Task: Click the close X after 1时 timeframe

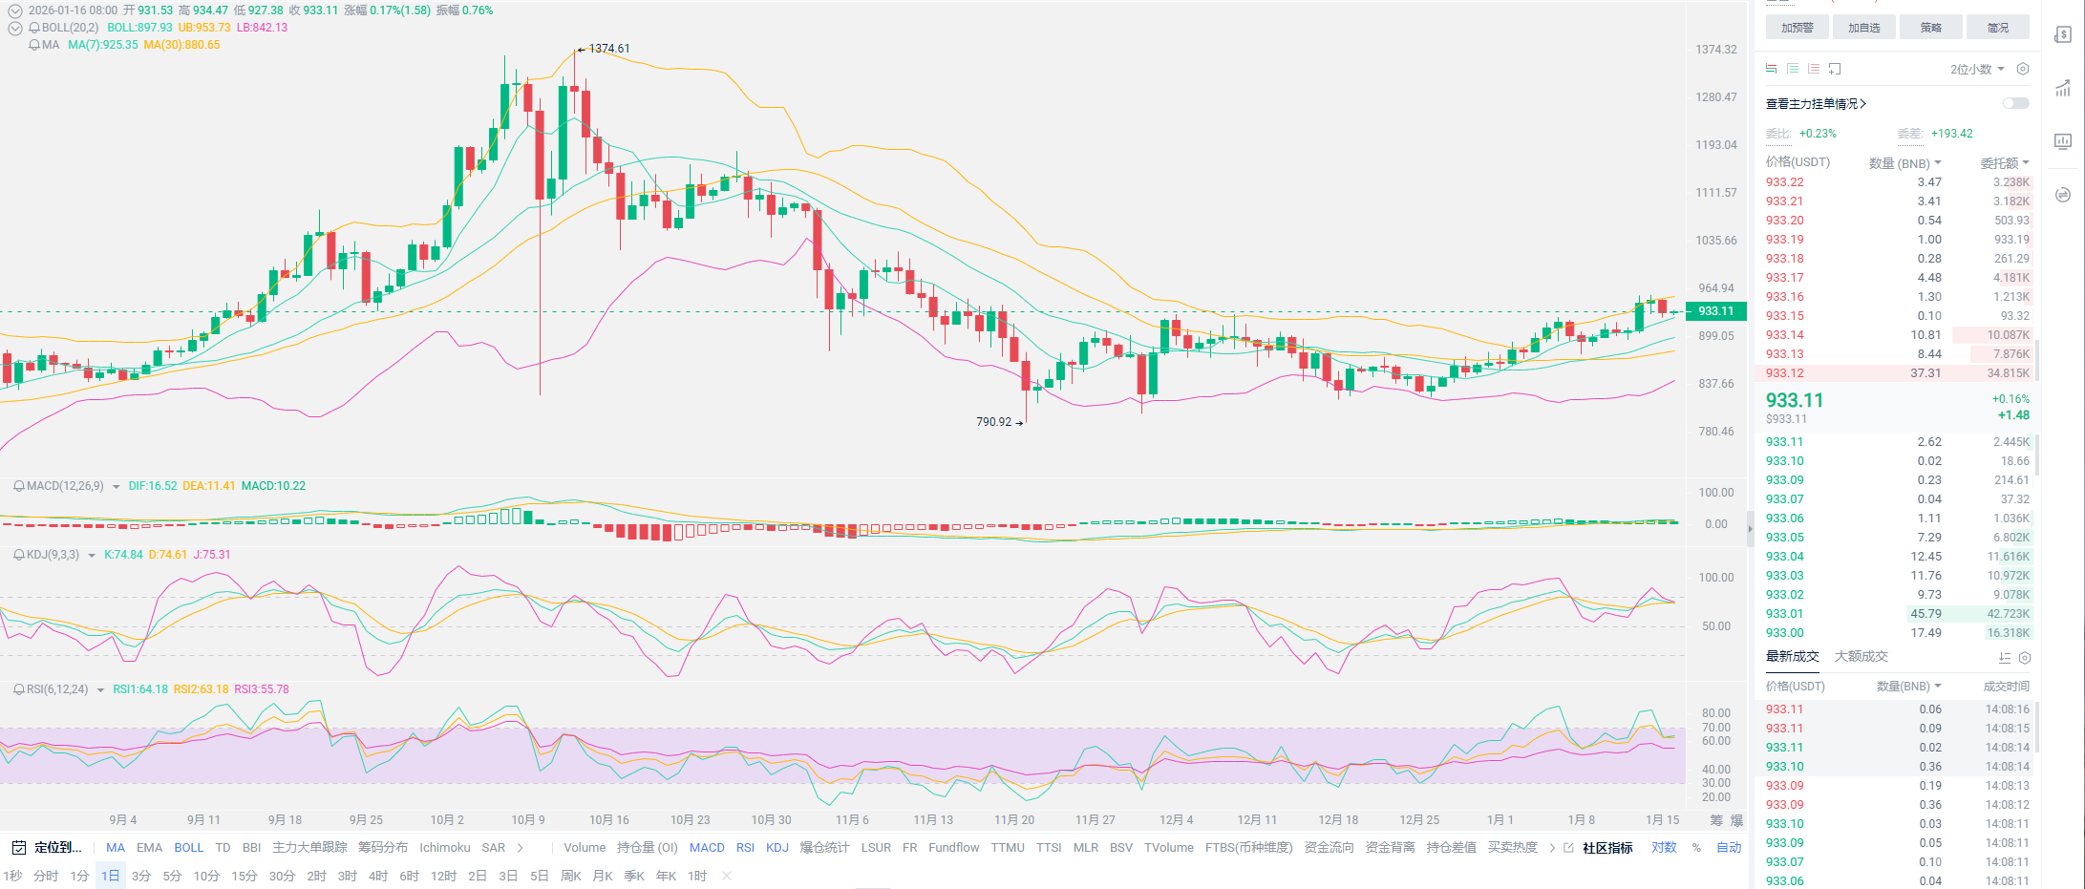Action: point(727,876)
